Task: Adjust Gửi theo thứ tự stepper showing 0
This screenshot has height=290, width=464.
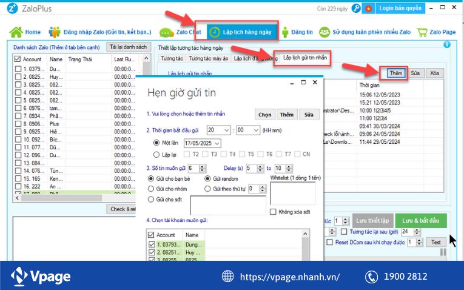Action: click(263, 189)
